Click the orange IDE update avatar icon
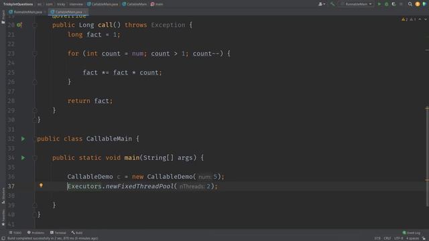429x241 pixels. click(418, 4)
